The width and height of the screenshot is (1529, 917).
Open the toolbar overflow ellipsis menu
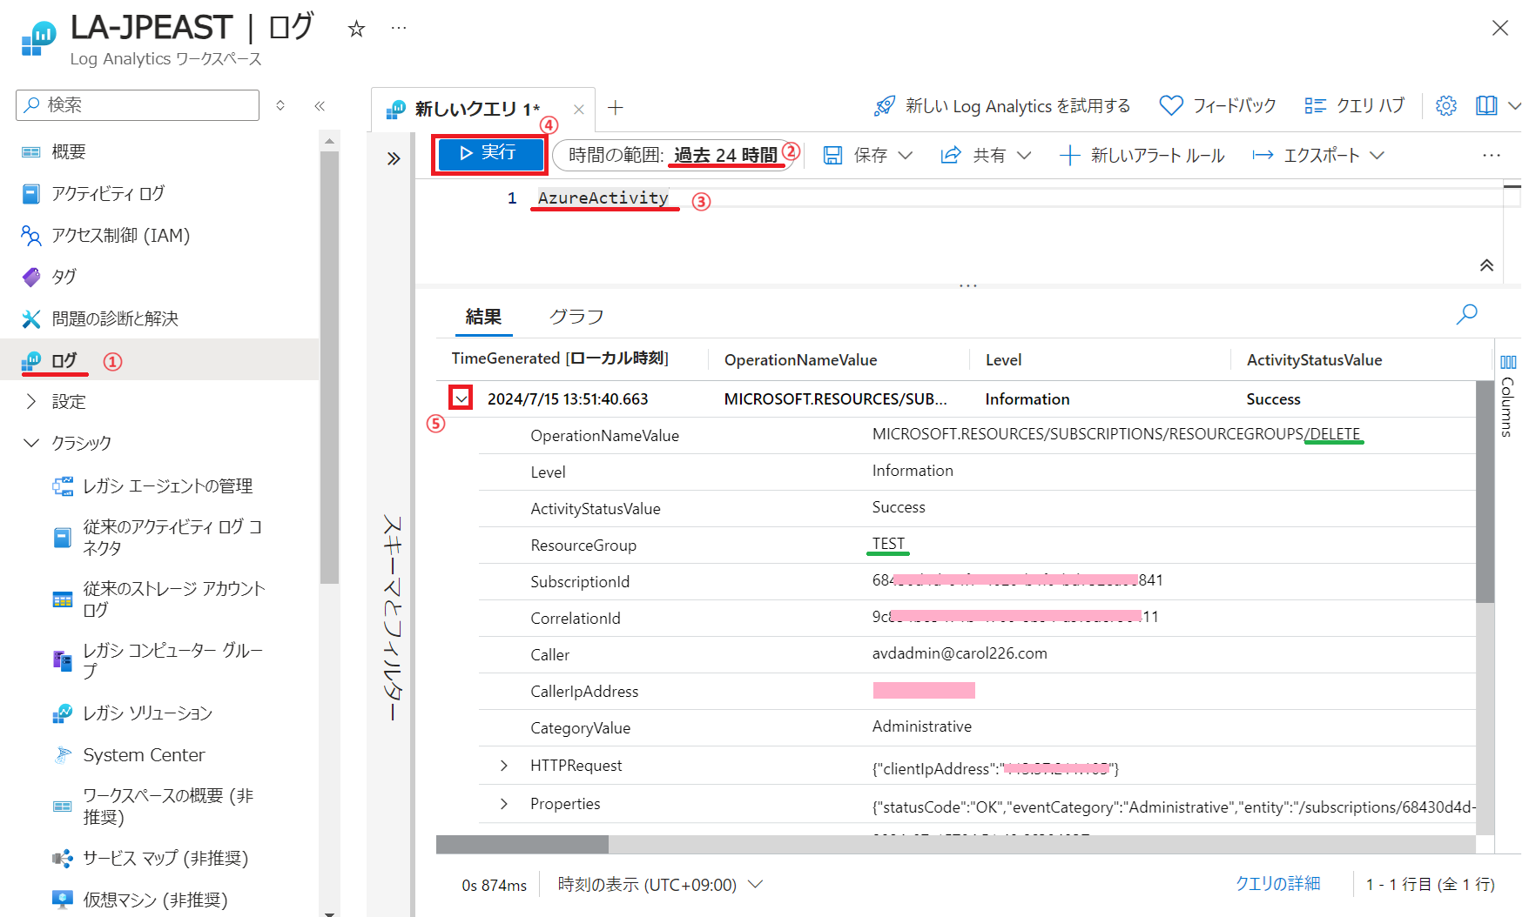[1492, 155]
